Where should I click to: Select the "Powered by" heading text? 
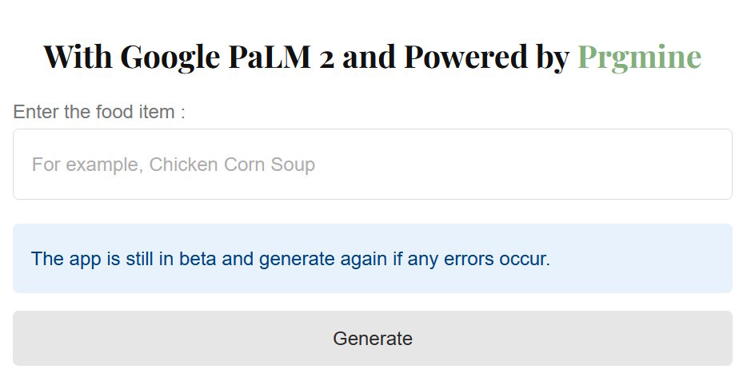click(x=486, y=57)
